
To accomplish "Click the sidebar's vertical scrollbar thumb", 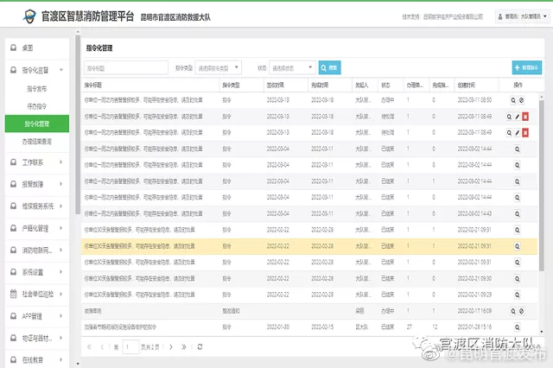I will tap(78, 124).
